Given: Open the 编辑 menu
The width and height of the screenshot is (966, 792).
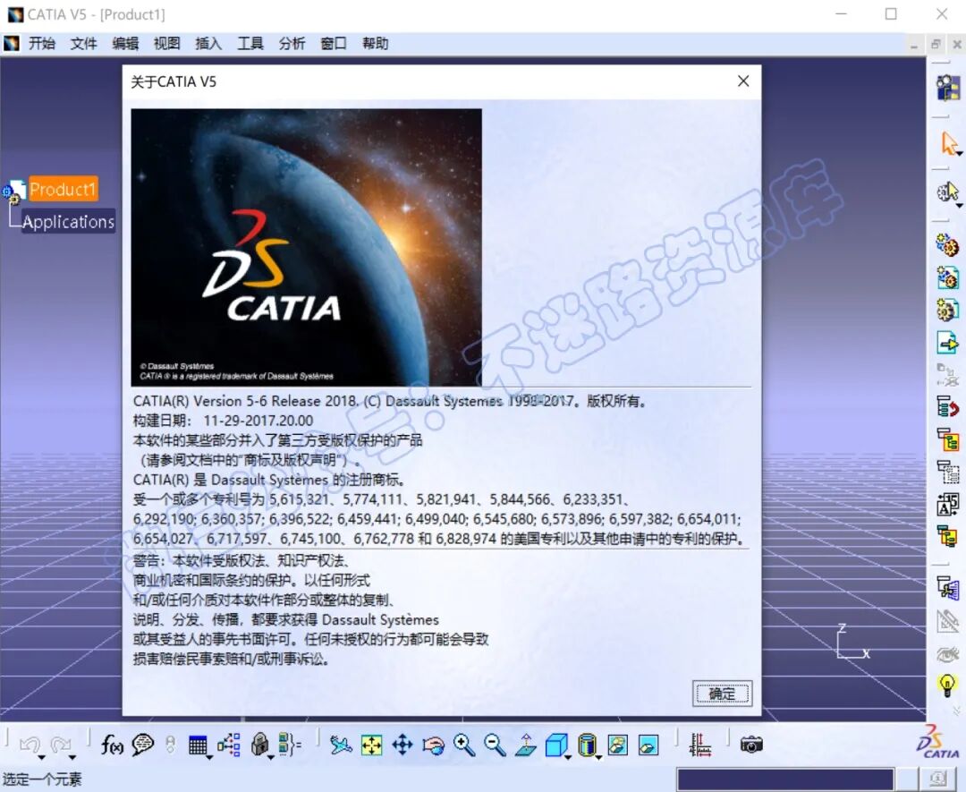Looking at the screenshot, I should click(126, 44).
